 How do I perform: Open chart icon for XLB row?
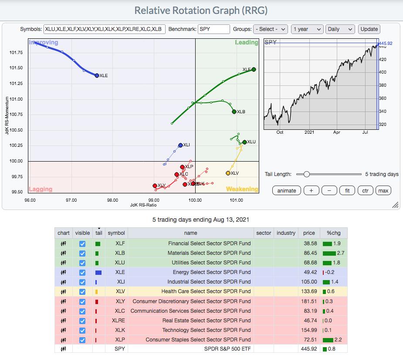coord(63,253)
